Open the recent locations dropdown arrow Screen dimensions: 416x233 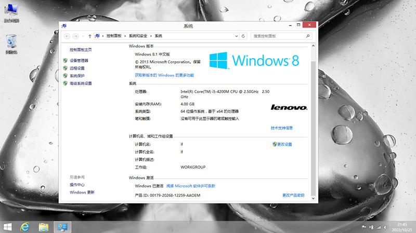tap(83, 36)
